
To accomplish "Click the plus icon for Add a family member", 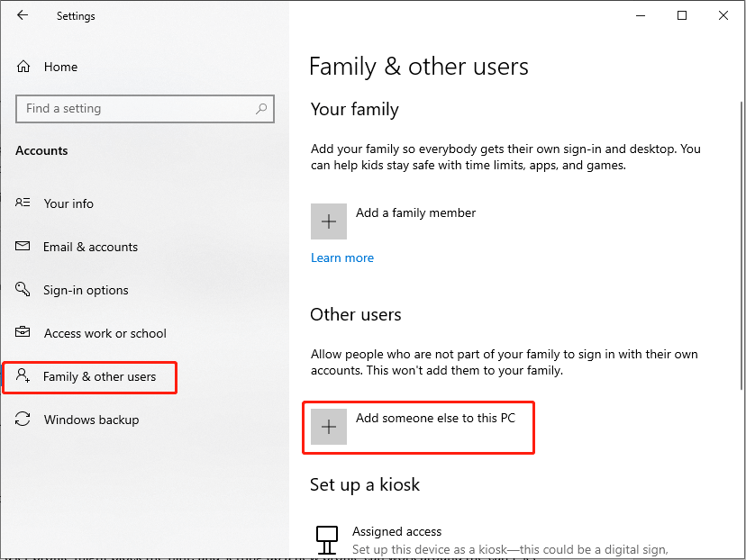I will click(329, 221).
